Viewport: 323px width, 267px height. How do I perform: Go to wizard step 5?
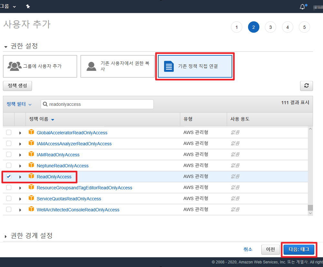click(305, 27)
